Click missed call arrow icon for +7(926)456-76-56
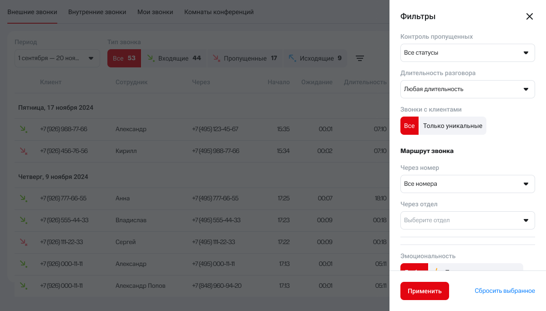Viewport: 546px width, 311px height. tap(23, 151)
